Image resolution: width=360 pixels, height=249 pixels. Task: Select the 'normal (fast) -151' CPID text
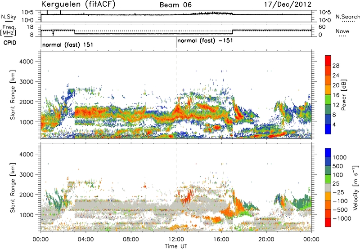tap(205, 41)
